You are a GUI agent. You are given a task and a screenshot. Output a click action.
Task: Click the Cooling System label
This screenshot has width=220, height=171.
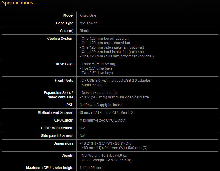tap(60, 39)
